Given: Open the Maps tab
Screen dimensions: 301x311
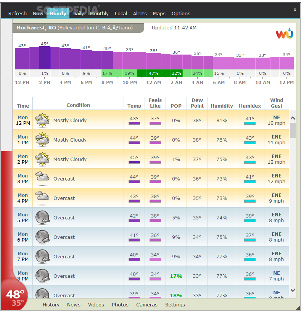Looking at the screenshot, I should point(159,13).
